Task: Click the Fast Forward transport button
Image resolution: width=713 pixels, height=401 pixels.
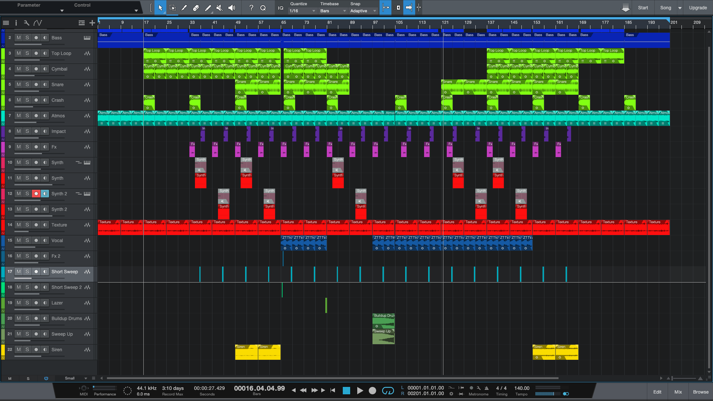Action: [315, 391]
